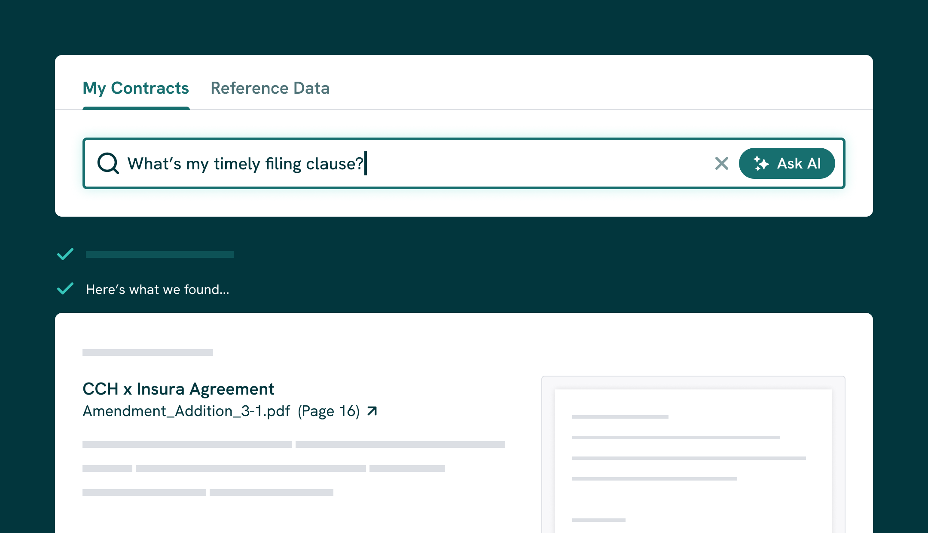
Task: Clear the search query with X icon
Action: (721, 163)
